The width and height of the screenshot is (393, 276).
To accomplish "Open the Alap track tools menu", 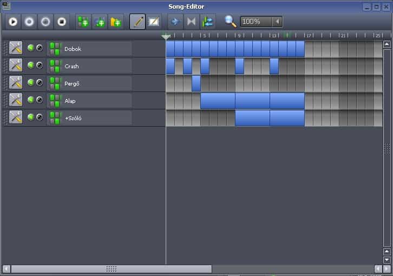I will tap(16, 100).
